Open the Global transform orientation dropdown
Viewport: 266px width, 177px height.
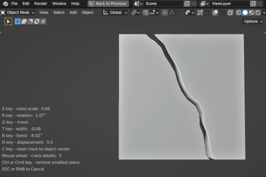(115, 12)
